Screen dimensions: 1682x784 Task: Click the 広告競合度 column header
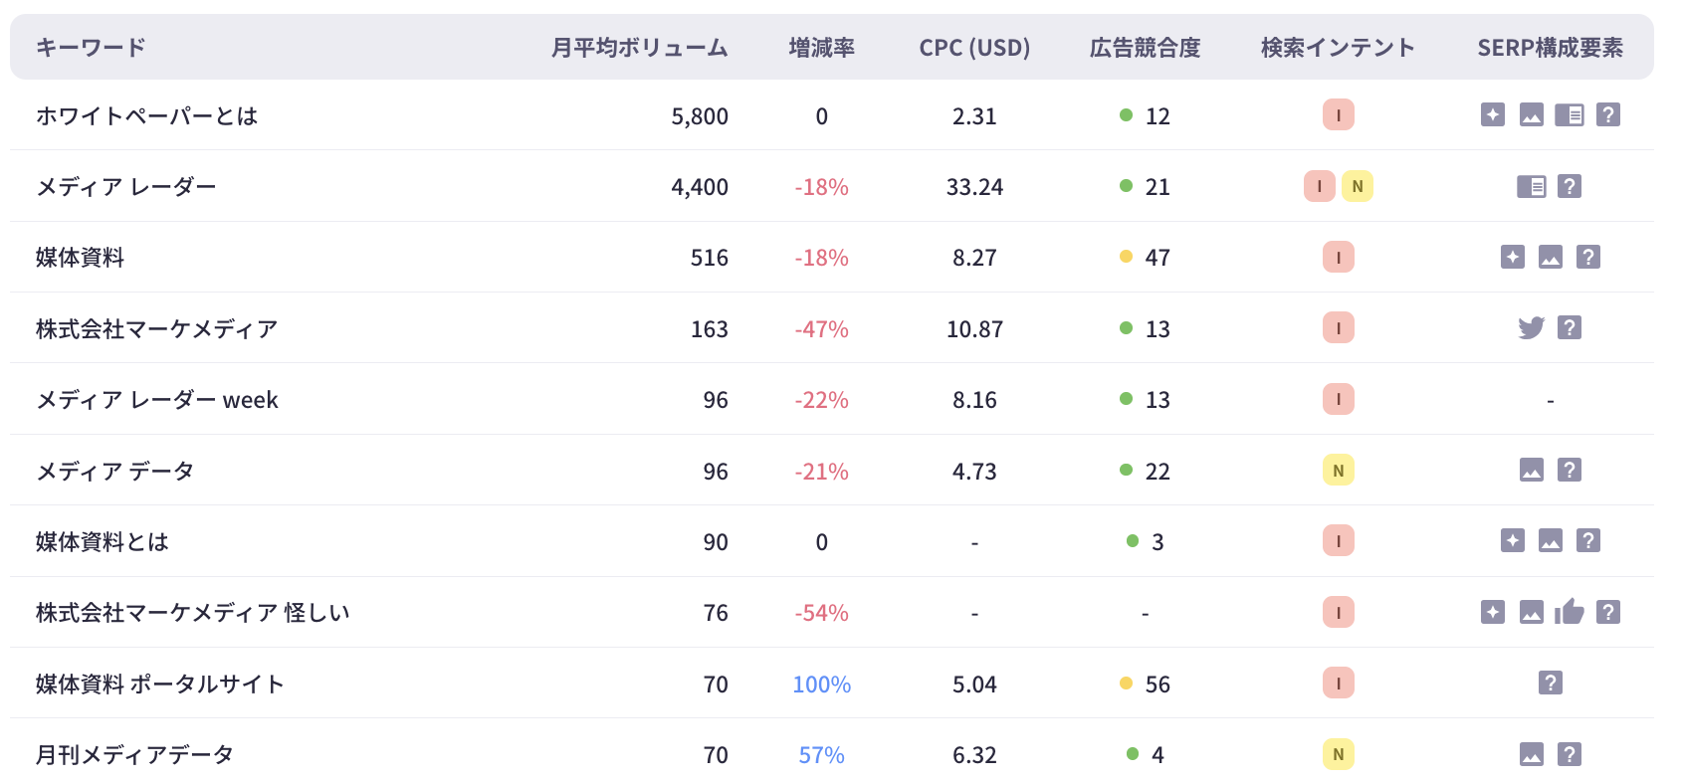(1145, 48)
